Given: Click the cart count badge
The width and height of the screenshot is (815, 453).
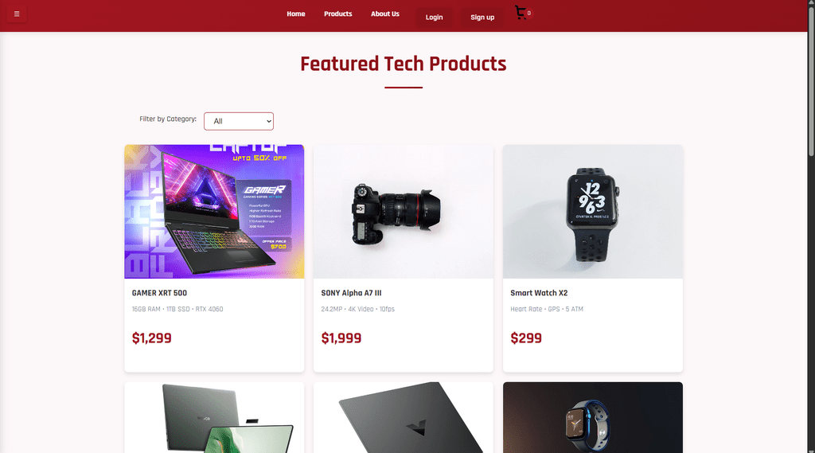Looking at the screenshot, I should pos(528,14).
